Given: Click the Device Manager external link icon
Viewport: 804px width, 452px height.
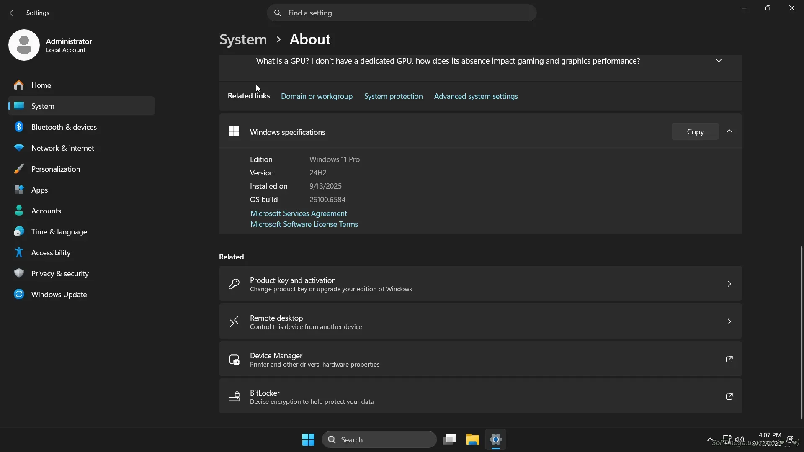Looking at the screenshot, I should pyautogui.click(x=729, y=359).
